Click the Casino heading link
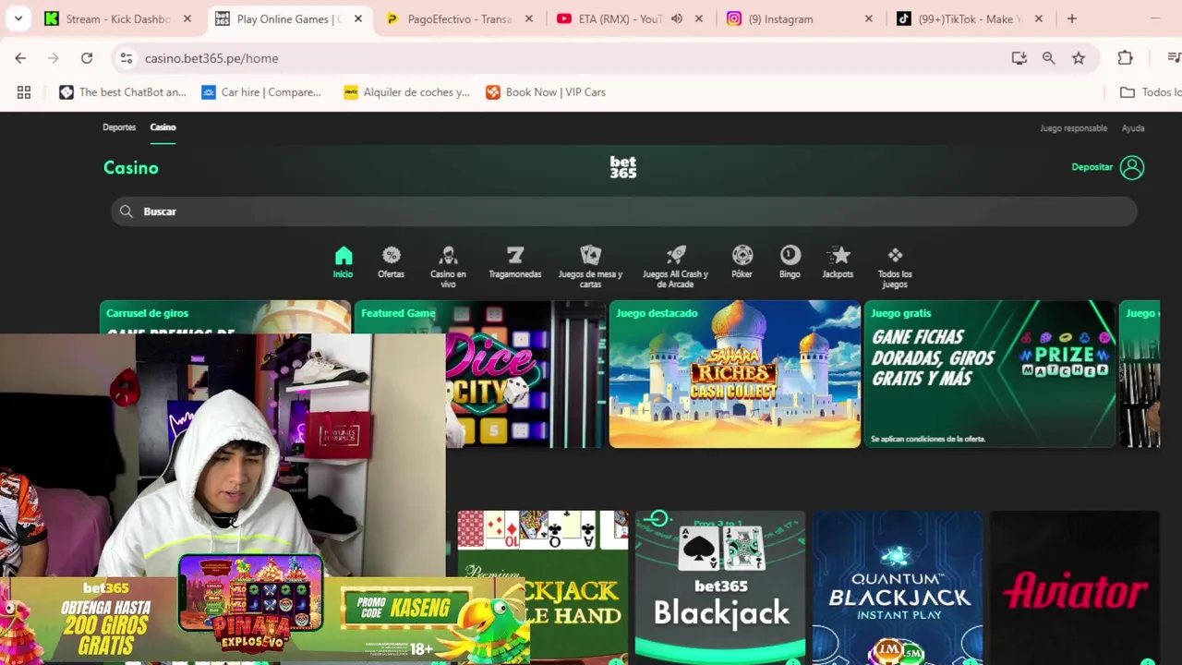The image size is (1182, 665). [x=131, y=167]
